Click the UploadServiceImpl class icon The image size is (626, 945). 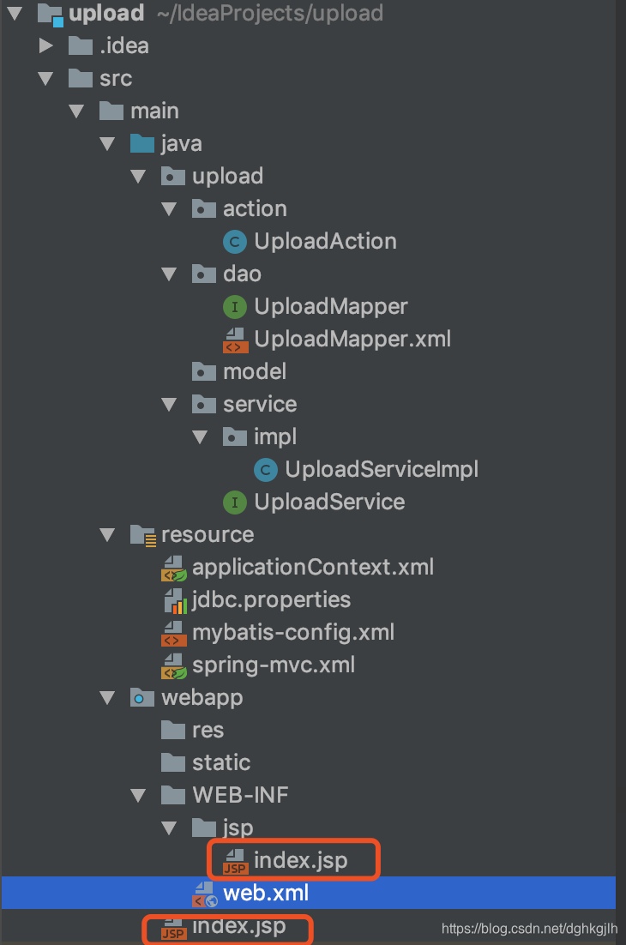coord(266,469)
